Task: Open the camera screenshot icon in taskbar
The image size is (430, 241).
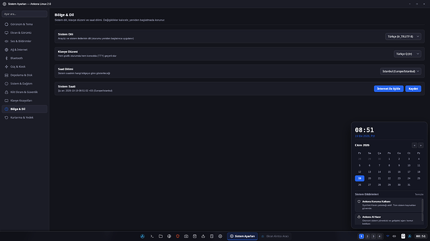Action: (186, 237)
